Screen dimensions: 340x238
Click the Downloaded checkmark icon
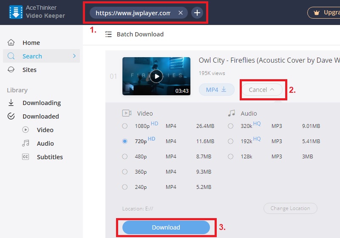click(11, 116)
